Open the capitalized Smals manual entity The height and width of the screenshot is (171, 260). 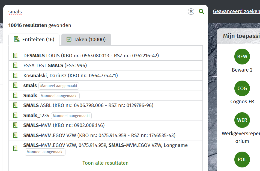click(x=106, y=95)
